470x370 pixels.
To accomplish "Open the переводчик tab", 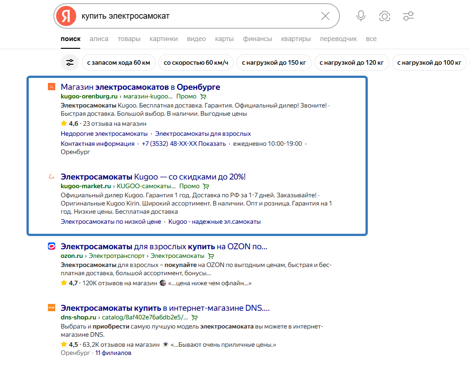I will 339,39.
